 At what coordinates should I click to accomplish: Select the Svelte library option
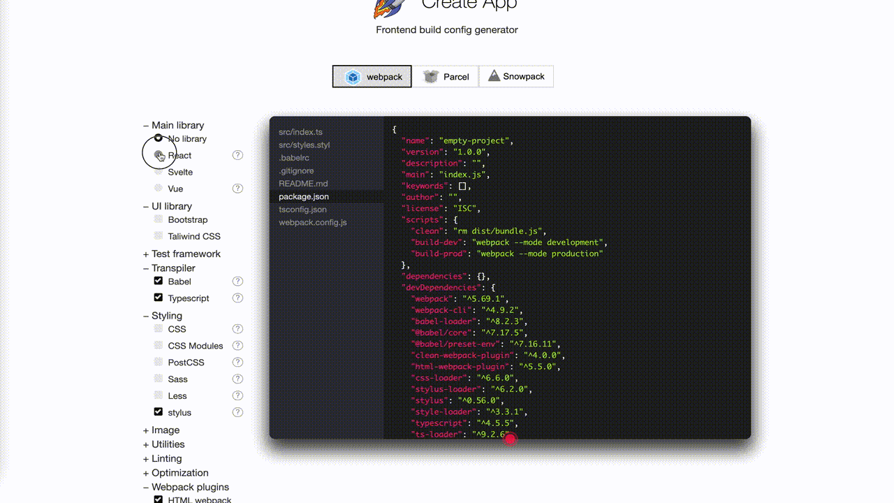pos(179,172)
